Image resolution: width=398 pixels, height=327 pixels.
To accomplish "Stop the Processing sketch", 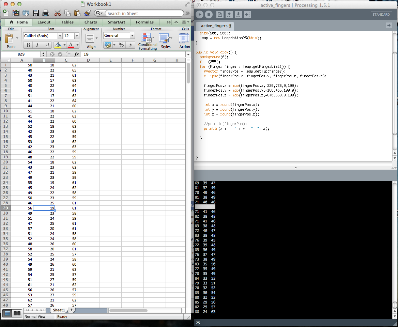I will pos(209,14).
